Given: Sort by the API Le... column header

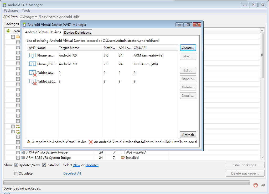Looking at the screenshot, I should 124,48.
